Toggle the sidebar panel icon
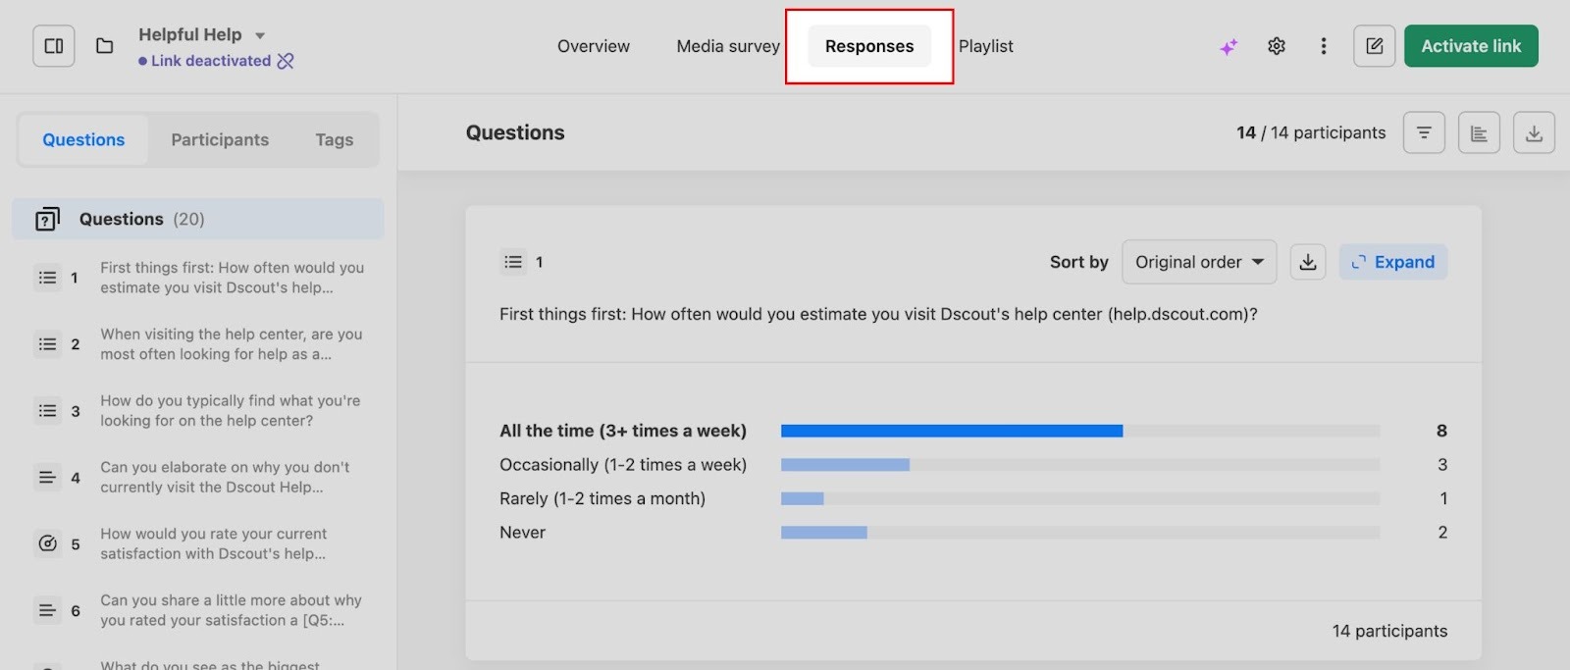1570x670 pixels. (x=54, y=46)
